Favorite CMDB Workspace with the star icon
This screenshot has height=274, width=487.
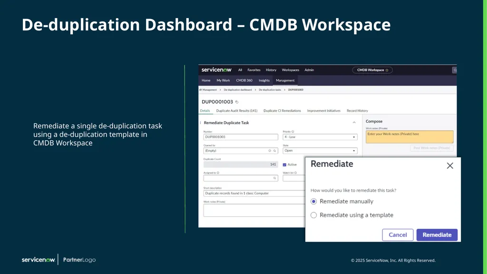387,70
